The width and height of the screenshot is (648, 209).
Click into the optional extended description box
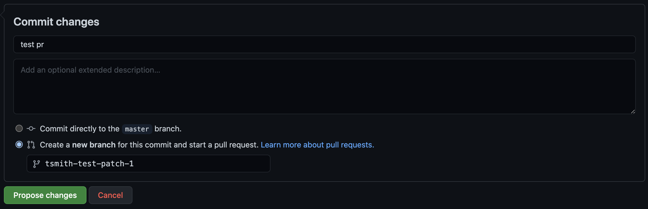point(324,86)
